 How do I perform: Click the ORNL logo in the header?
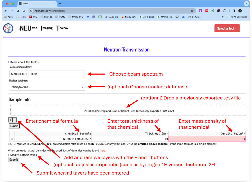[8, 28]
